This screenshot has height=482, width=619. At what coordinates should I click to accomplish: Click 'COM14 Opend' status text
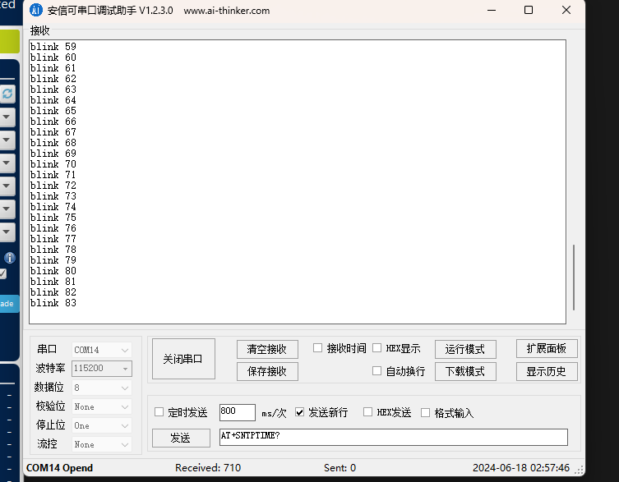pyautogui.click(x=60, y=468)
